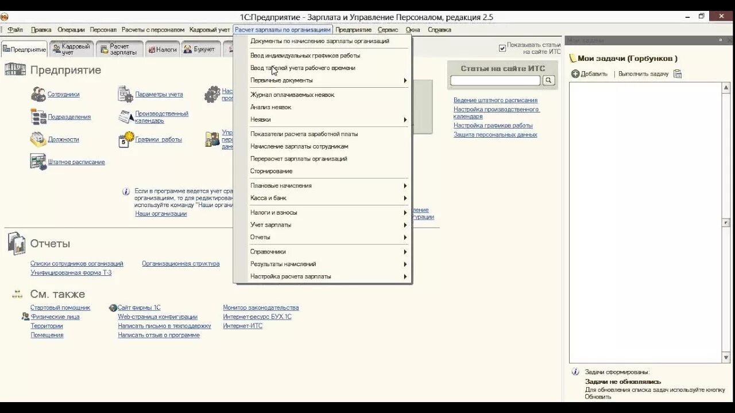735x413 pixels.
Task: Open Написать письмо в техподдержку link
Action: [165, 326]
